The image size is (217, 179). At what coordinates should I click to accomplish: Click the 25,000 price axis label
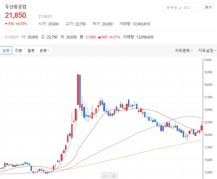point(208,110)
